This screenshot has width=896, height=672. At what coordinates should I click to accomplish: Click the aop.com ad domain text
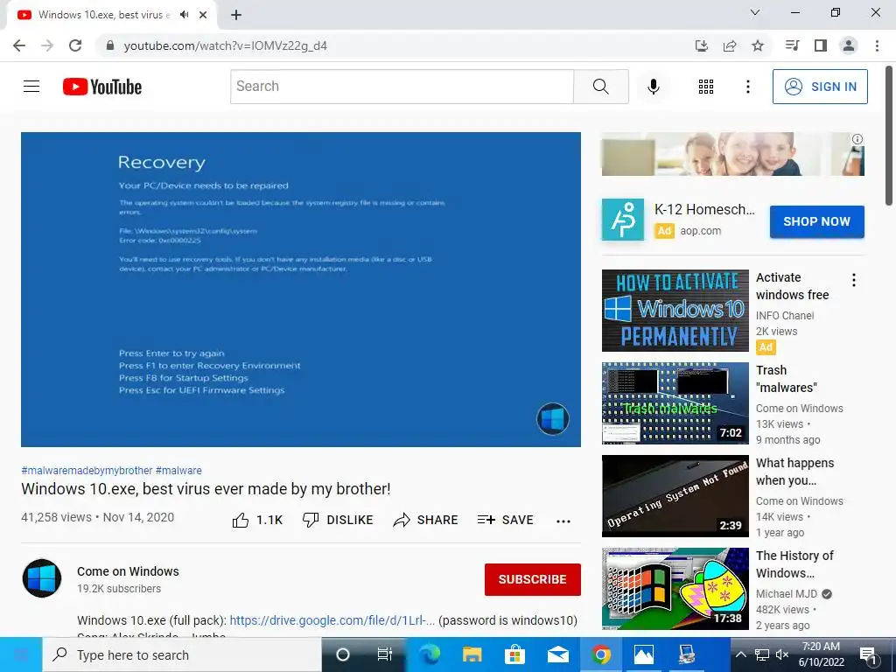click(x=701, y=231)
